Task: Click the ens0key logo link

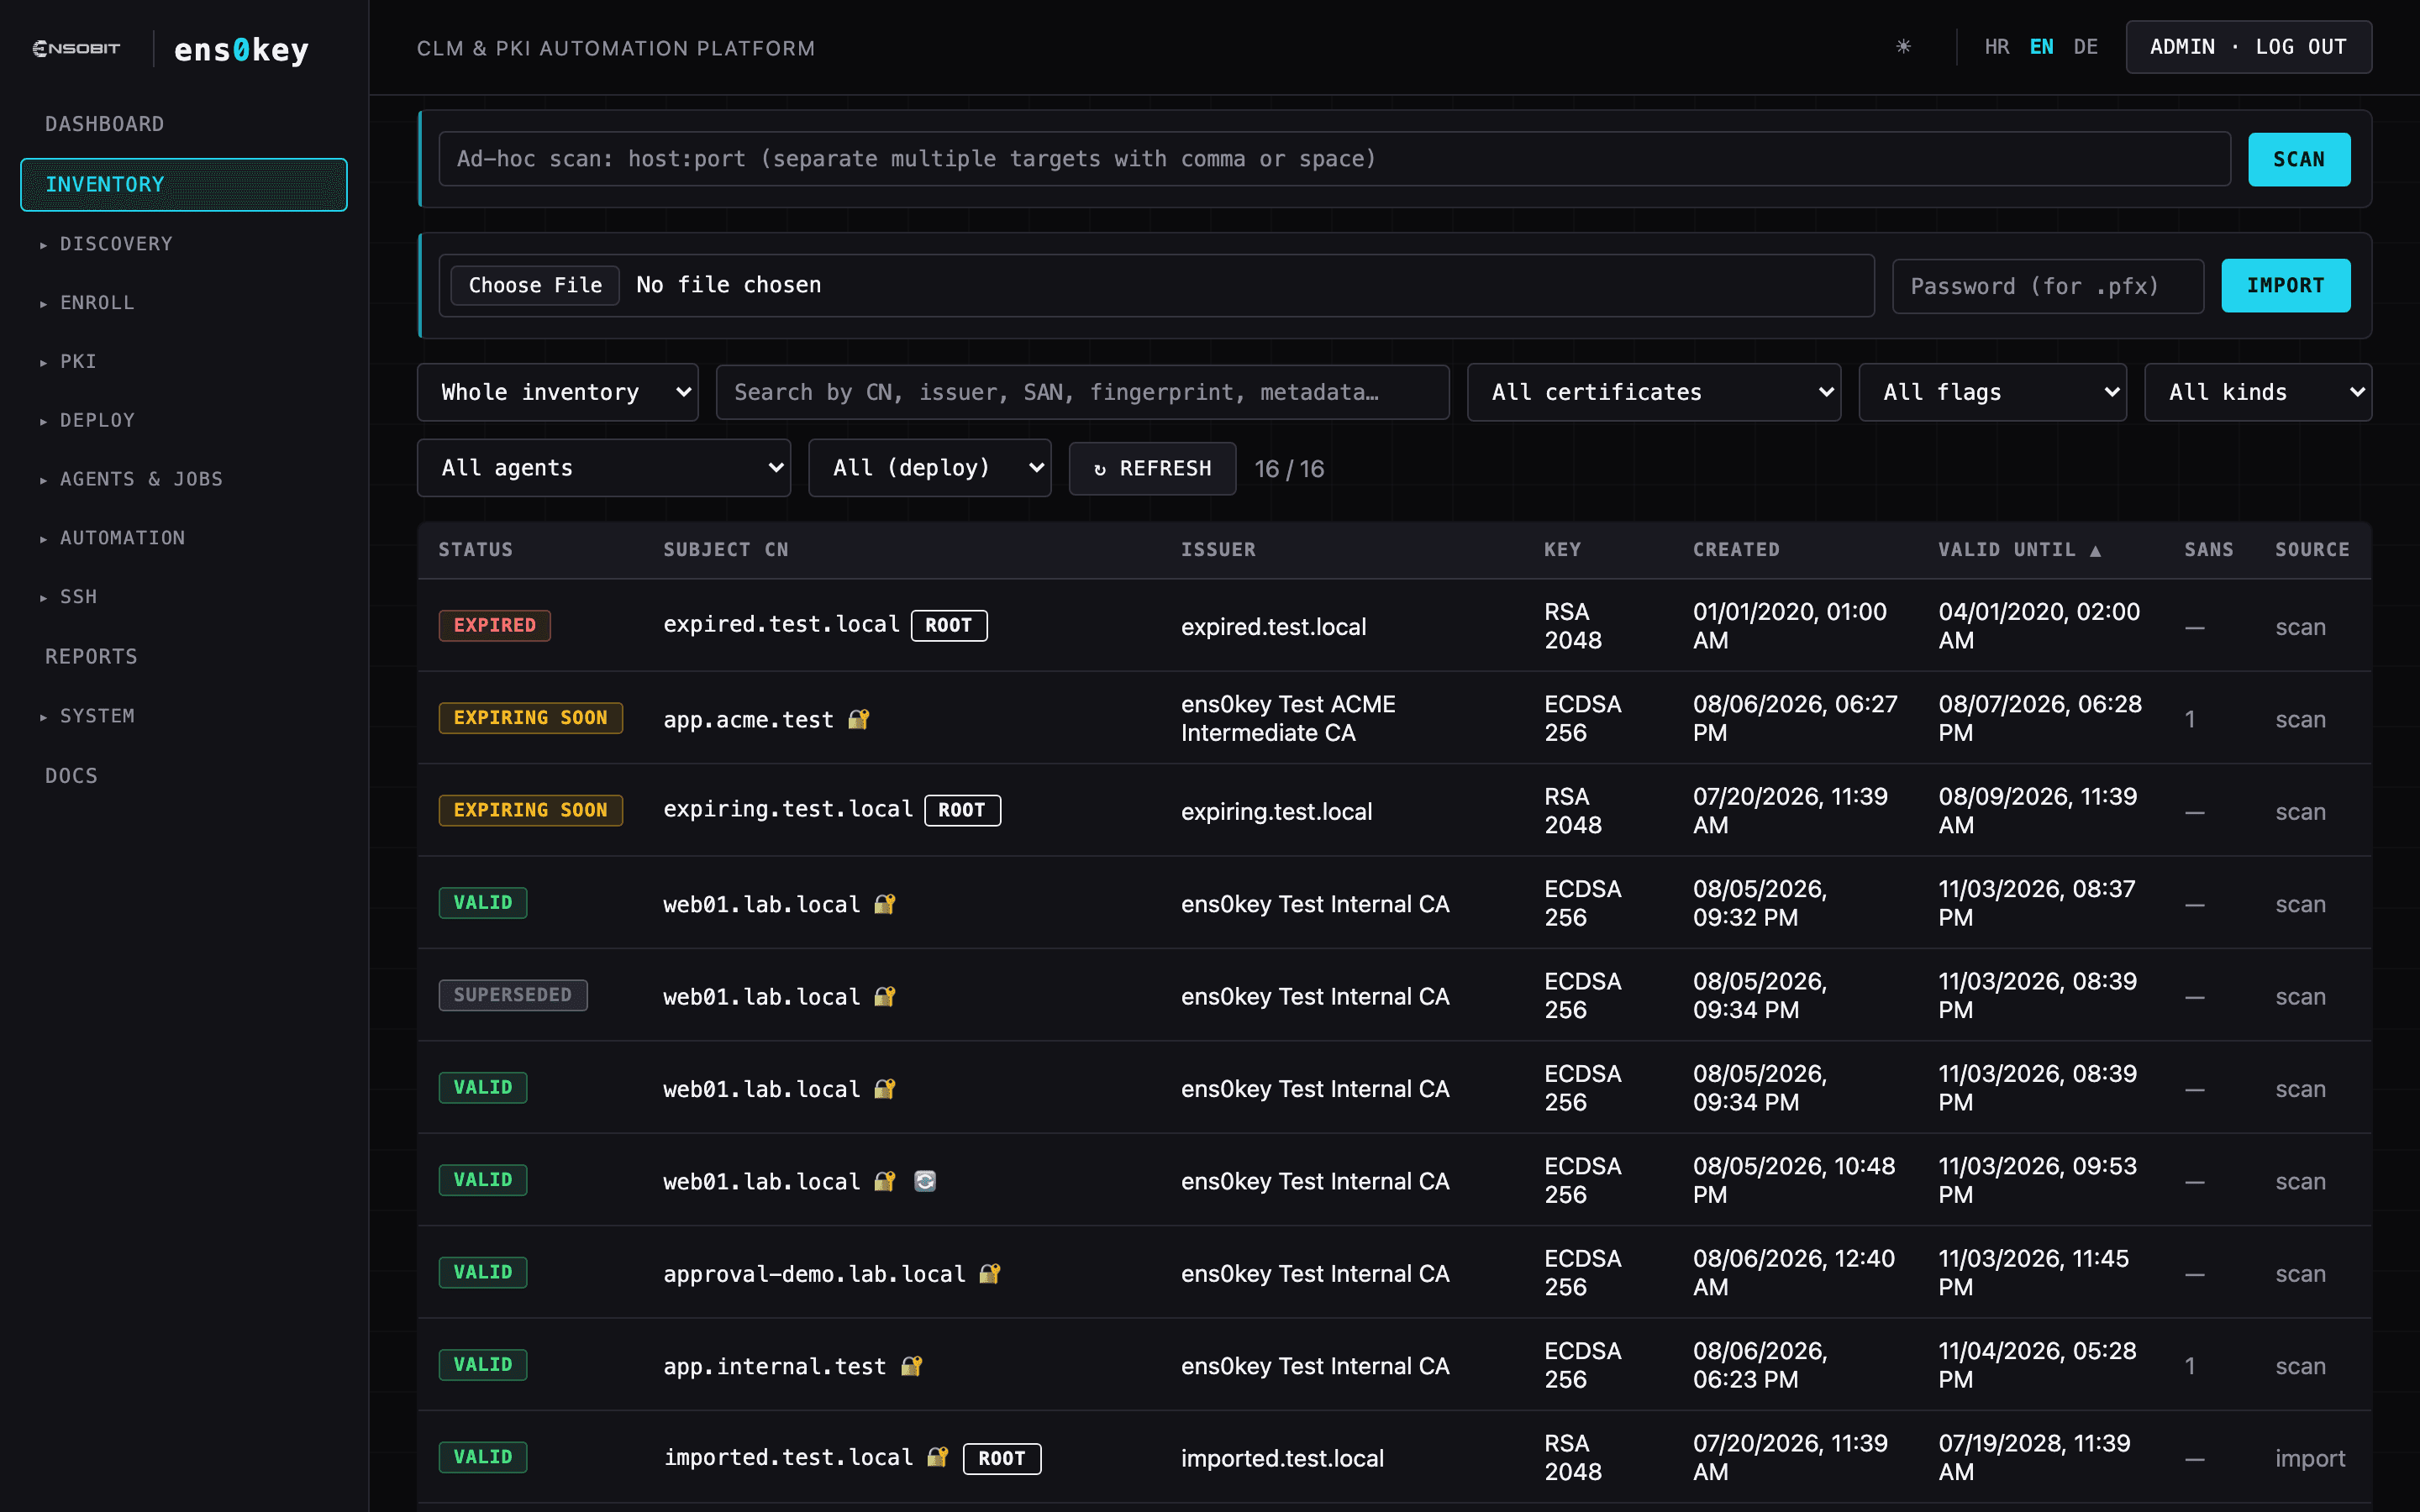Action: [x=241, y=49]
